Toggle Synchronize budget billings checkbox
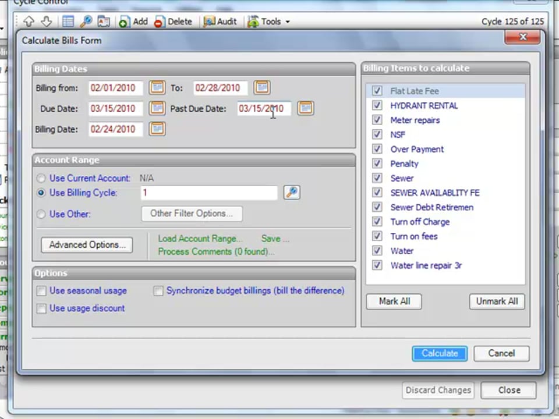559x419 pixels. point(158,291)
